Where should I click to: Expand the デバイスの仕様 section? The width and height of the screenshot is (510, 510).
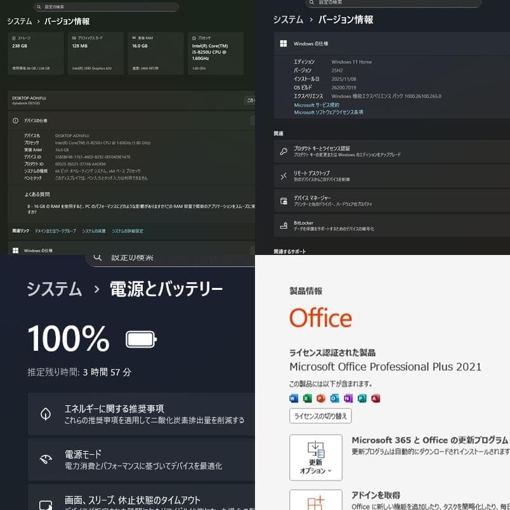click(127, 121)
